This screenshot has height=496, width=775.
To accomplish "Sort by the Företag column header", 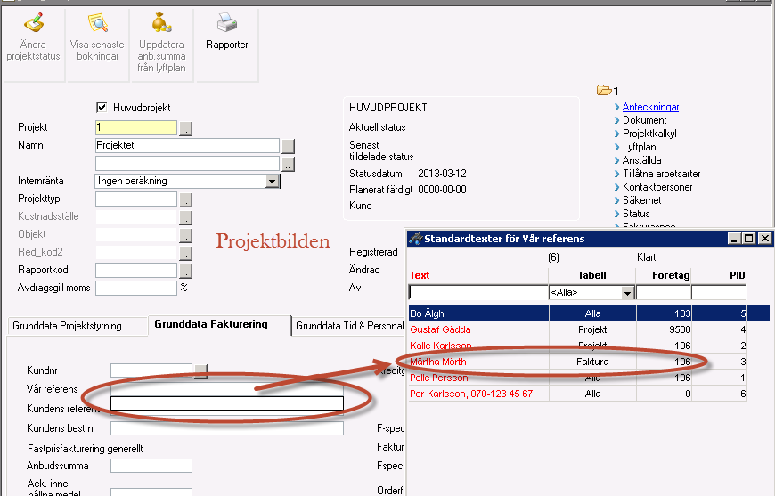I will click(x=671, y=275).
